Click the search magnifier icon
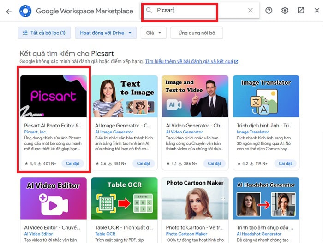Screen dimensions: 323x243 (x=149, y=10)
